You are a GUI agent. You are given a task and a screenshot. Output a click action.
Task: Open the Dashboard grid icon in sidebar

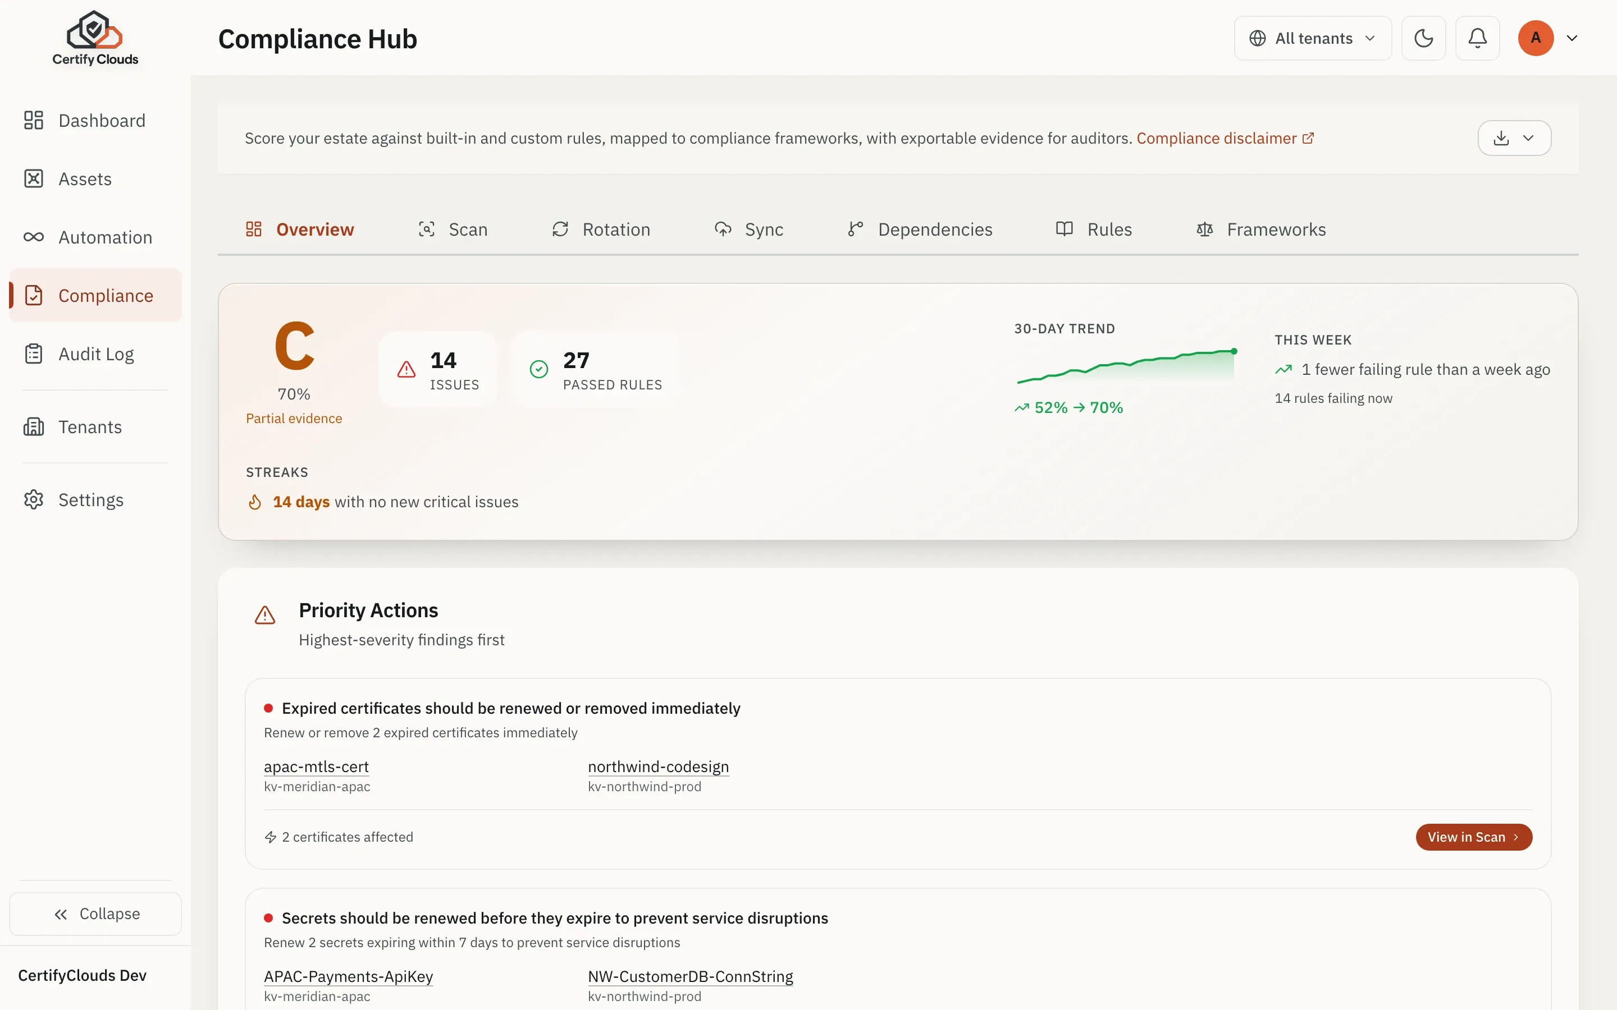click(x=34, y=120)
